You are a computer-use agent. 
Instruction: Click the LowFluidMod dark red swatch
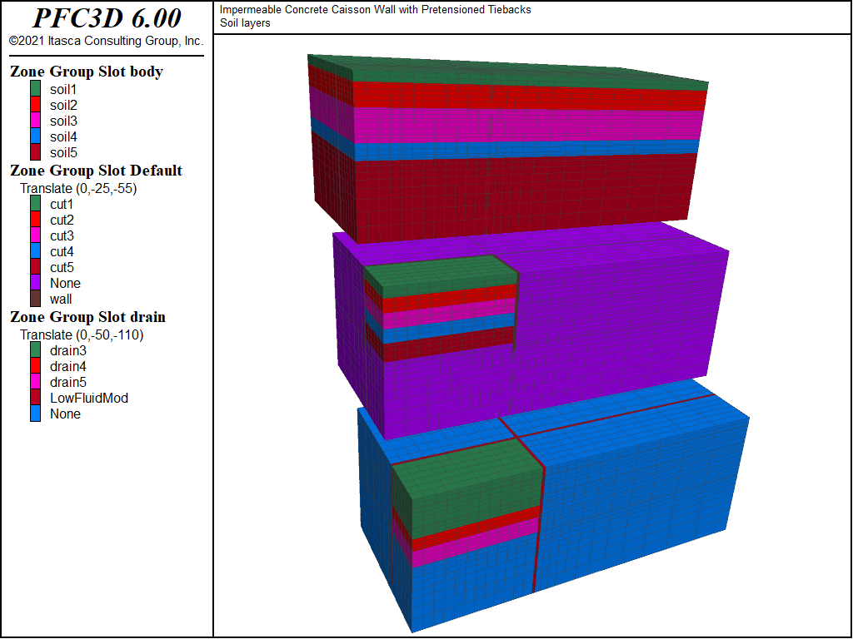coord(35,397)
